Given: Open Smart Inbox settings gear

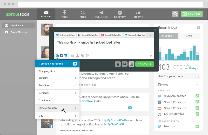Looking at the screenshot, I should [x=198, y=28].
